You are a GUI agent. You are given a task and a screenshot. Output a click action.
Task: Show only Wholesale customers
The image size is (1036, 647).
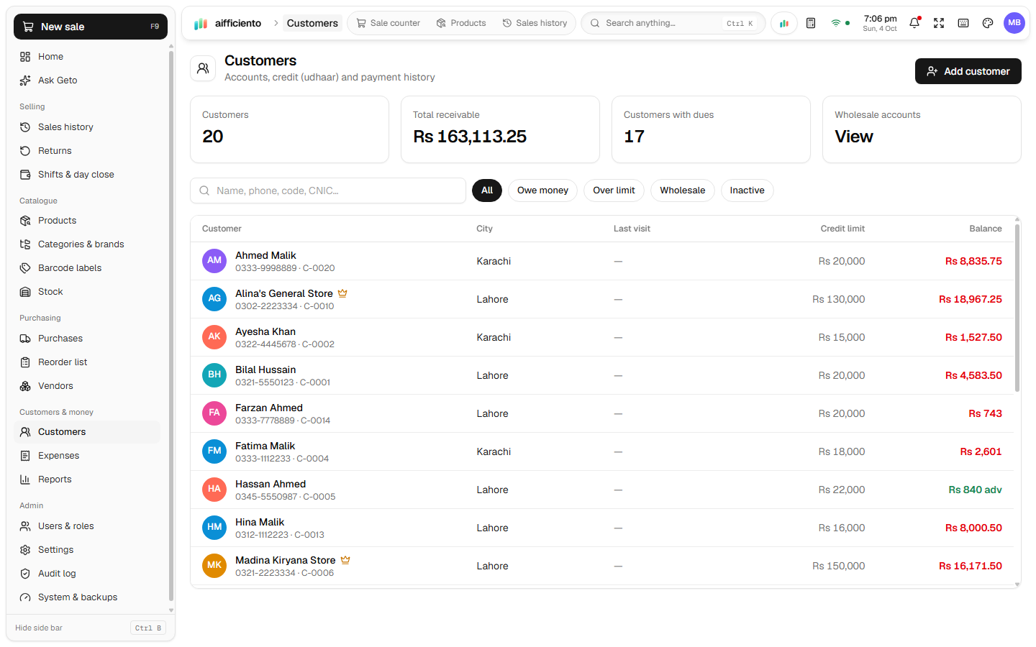pos(682,191)
